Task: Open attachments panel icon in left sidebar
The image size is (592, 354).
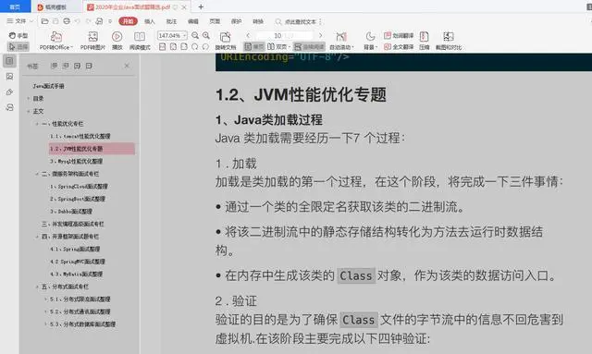Action: click(x=9, y=107)
